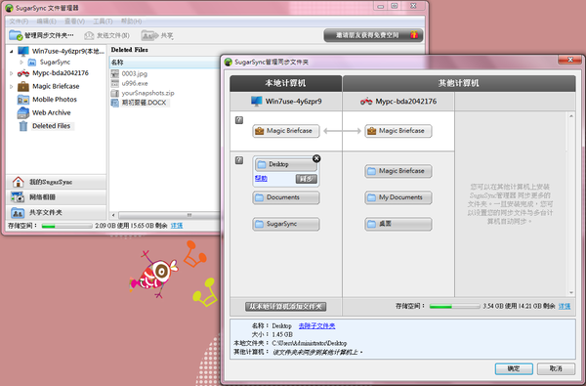
Task: Cancel dialog with 取消 button
Action: [x=556, y=368]
